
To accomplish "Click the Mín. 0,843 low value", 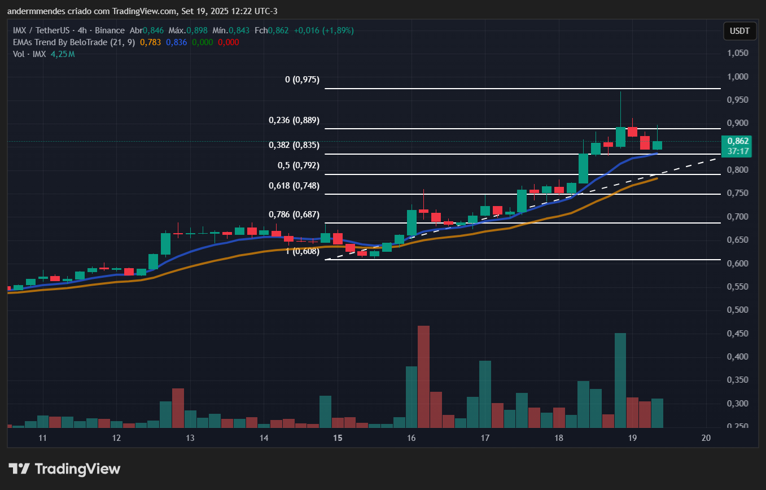I will coord(231,30).
